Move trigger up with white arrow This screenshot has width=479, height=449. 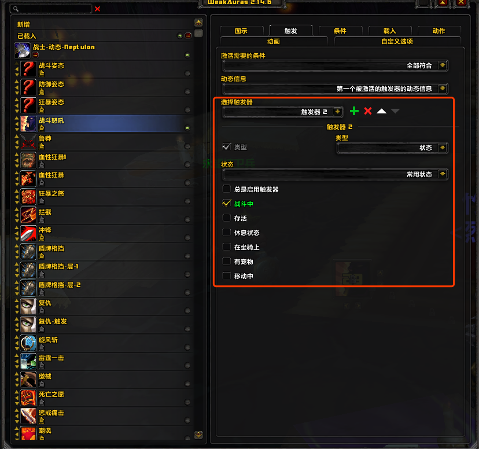pyautogui.click(x=381, y=111)
